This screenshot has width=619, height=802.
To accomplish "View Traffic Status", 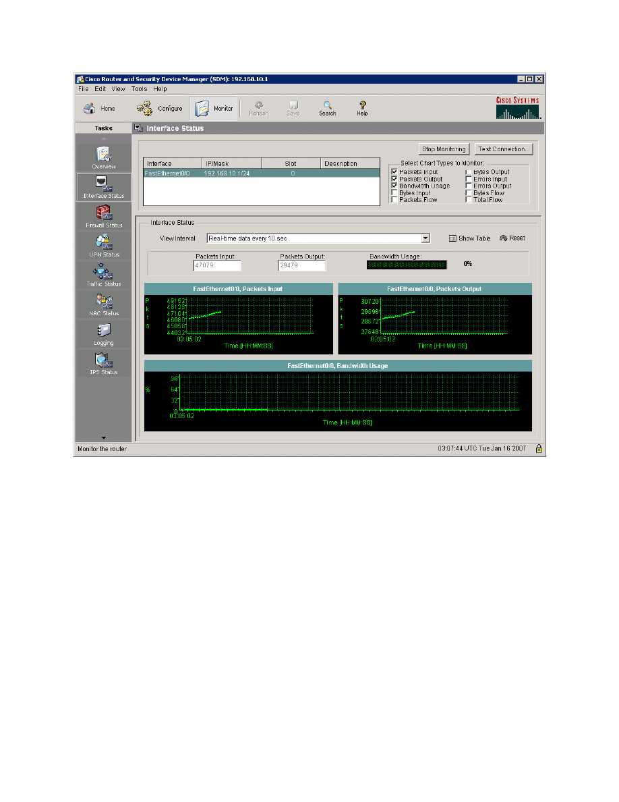I will [x=103, y=274].
